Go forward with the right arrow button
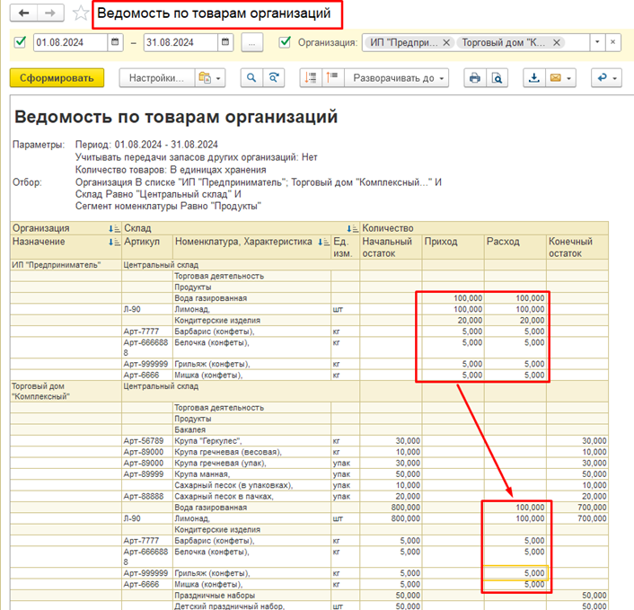The height and width of the screenshot is (610, 634). click(50, 13)
